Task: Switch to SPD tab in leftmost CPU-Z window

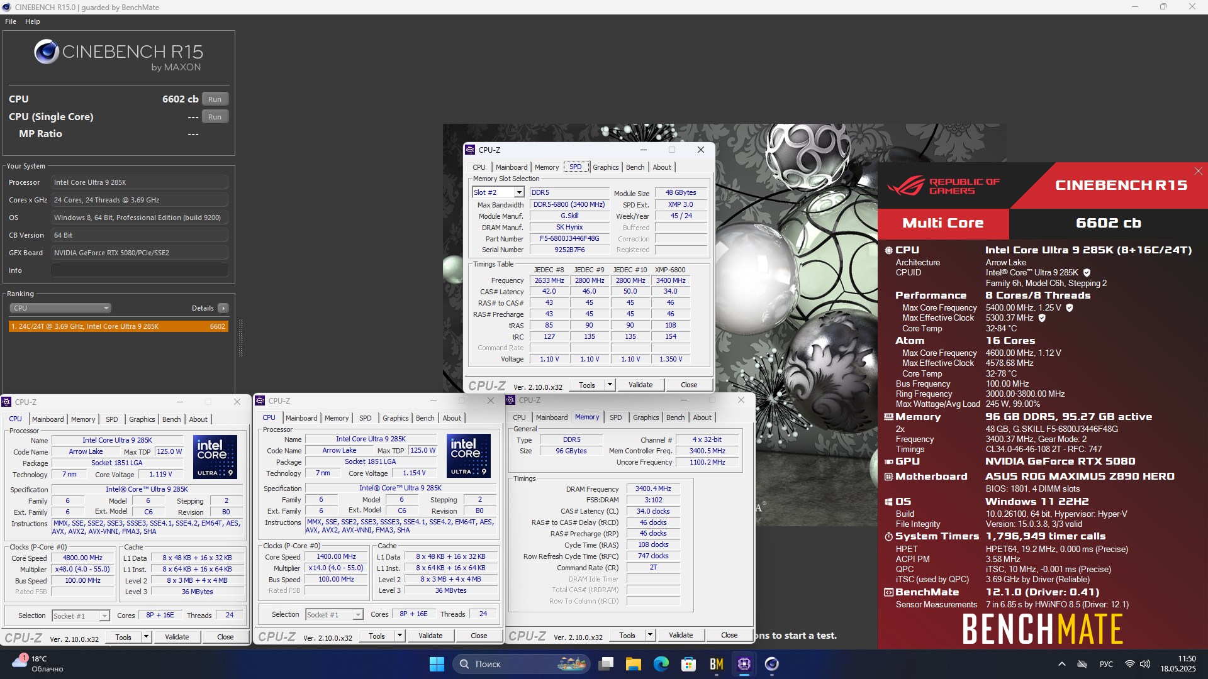Action: coord(112,419)
